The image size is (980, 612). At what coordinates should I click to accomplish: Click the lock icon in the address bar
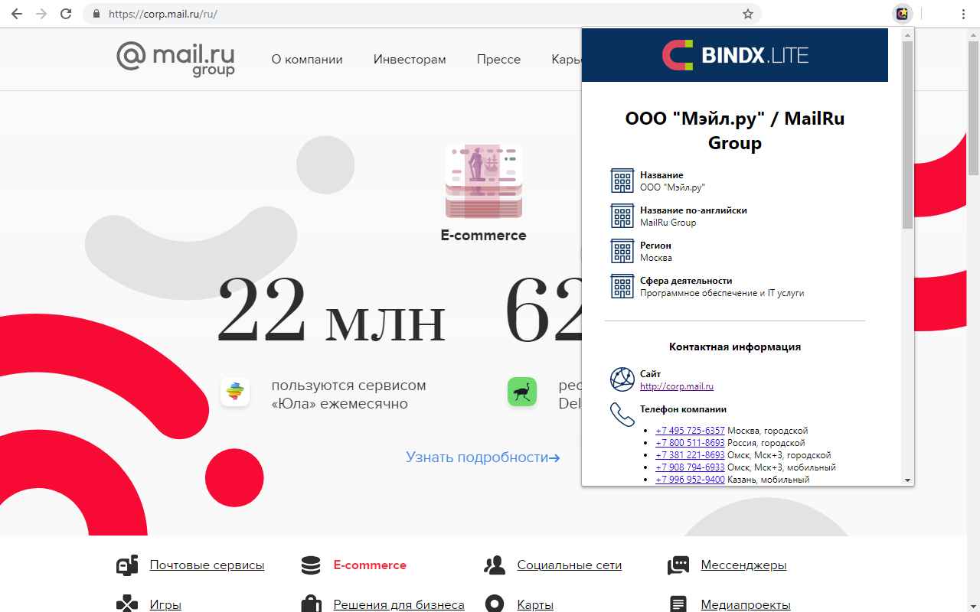tap(96, 14)
